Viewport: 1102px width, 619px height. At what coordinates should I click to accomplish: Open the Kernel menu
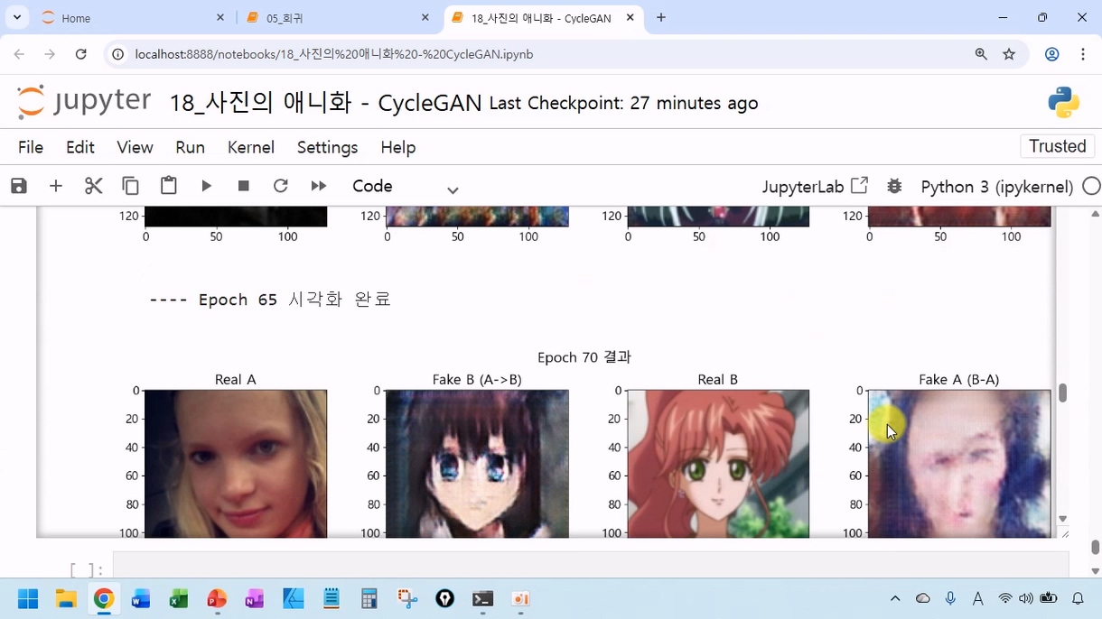tap(251, 147)
